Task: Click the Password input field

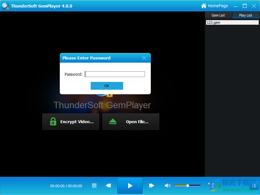Action: point(115,74)
